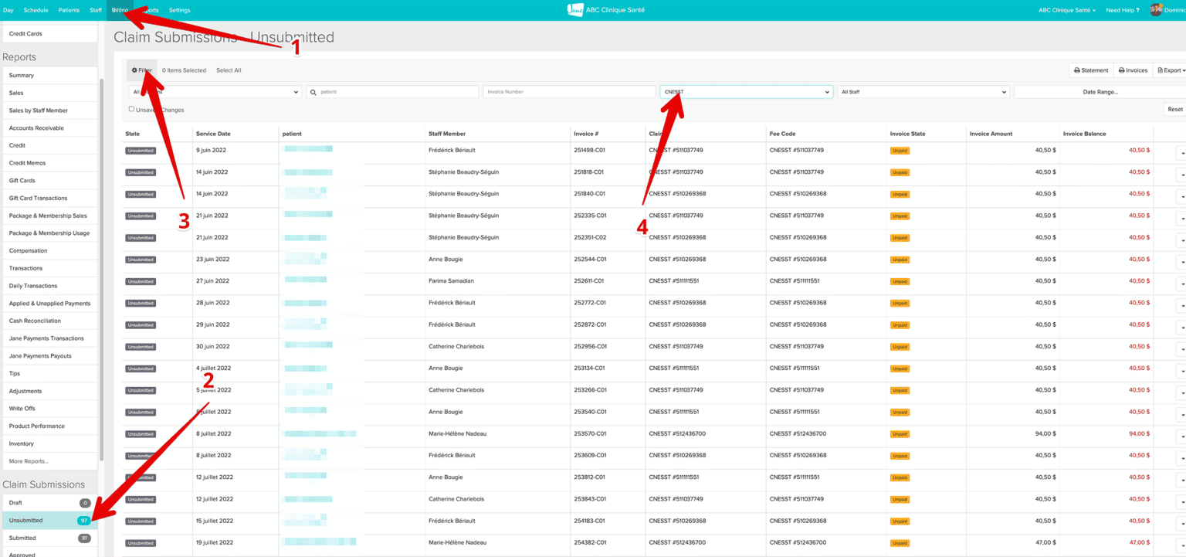
Task: Click the Jane logo in the header
Action: click(574, 9)
